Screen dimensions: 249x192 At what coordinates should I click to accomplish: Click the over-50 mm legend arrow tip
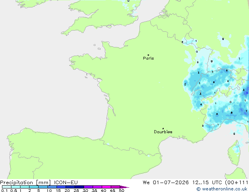pyautogui.click(x=124, y=187)
